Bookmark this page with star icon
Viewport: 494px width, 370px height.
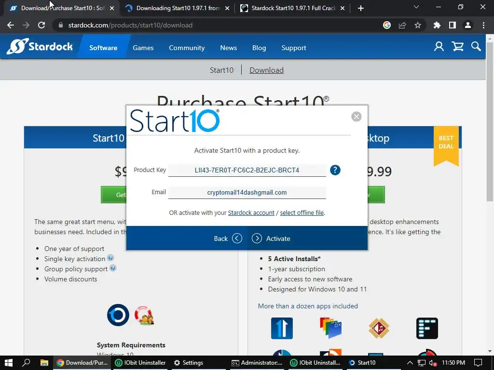pyautogui.click(x=418, y=25)
